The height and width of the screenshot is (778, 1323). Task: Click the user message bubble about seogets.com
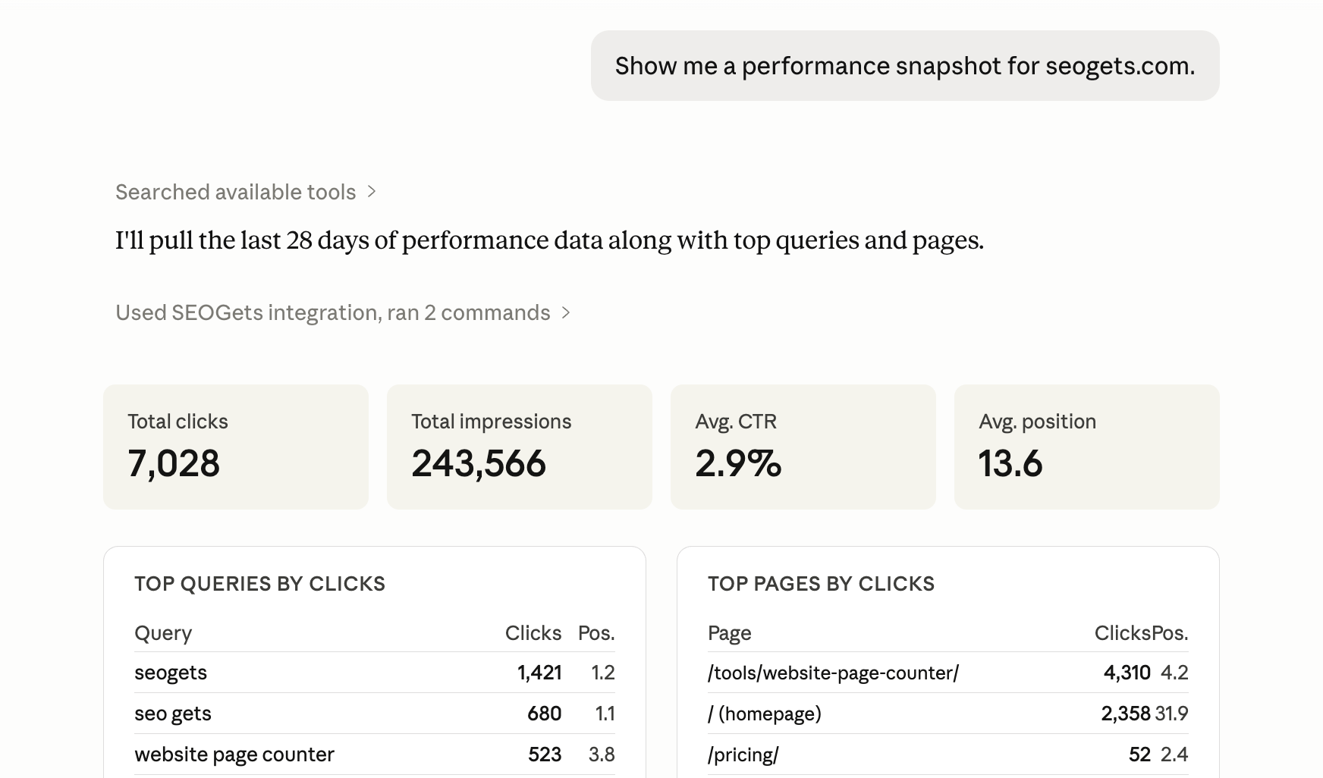pyautogui.click(x=904, y=66)
